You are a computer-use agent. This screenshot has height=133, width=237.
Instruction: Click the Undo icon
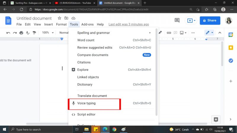[x=8, y=33]
